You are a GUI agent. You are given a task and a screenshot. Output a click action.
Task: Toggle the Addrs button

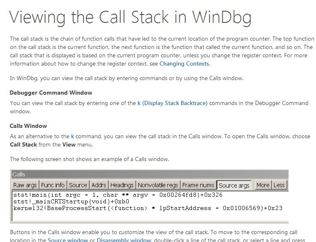pos(99,185)
